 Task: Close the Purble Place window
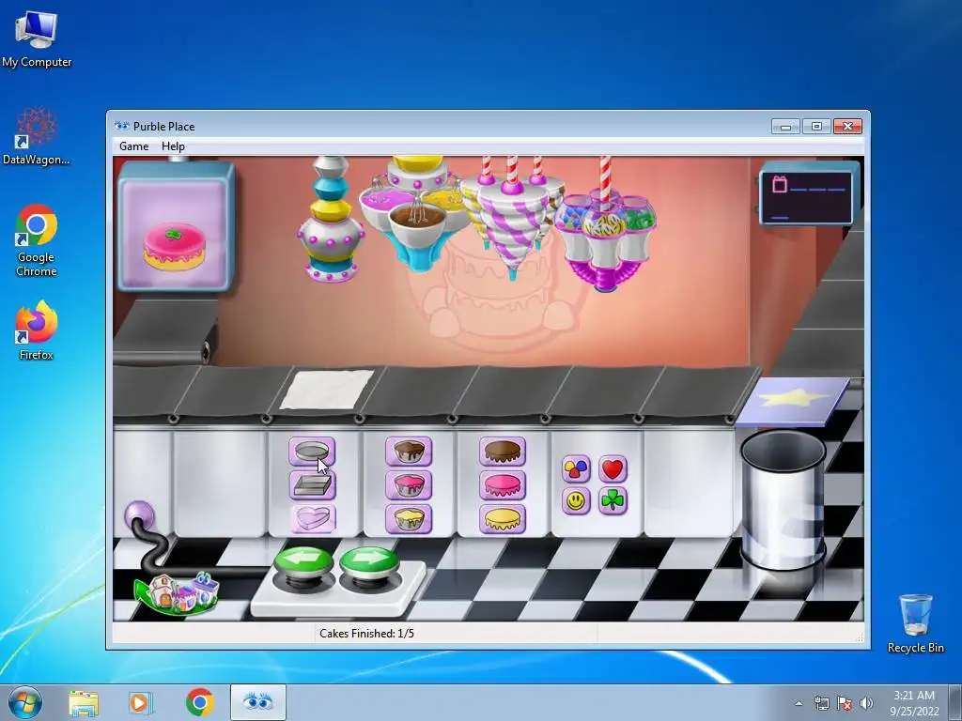847,127
